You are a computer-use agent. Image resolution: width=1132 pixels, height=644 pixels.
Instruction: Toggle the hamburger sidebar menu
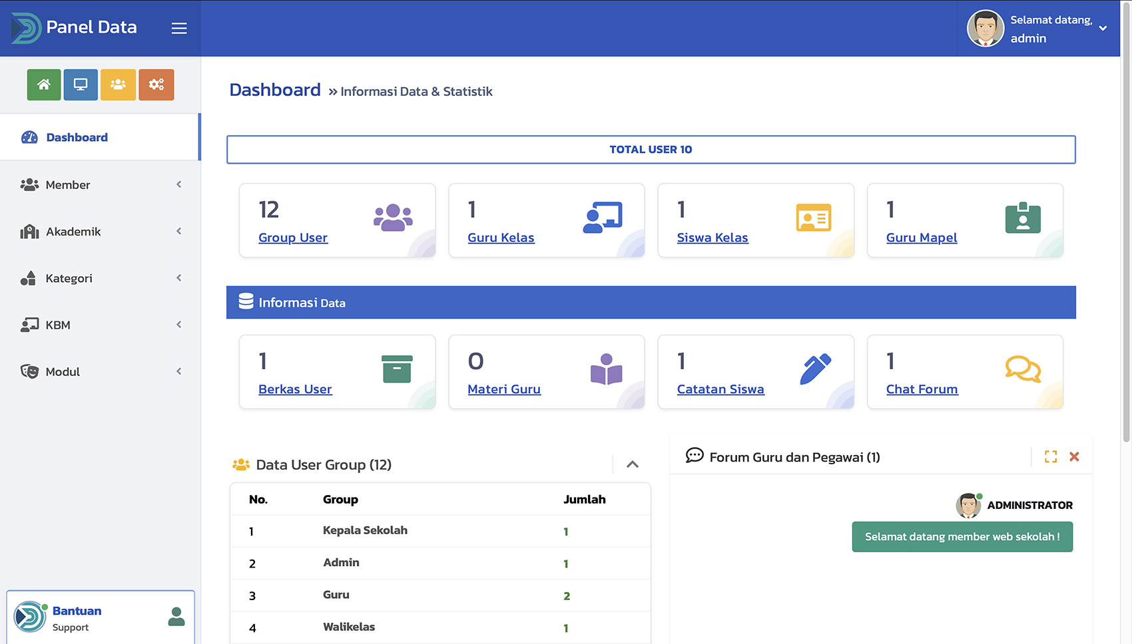click(178, 28)
